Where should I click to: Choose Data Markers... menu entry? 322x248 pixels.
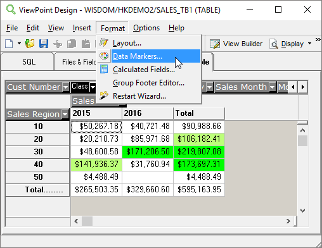tap(149, 56)
